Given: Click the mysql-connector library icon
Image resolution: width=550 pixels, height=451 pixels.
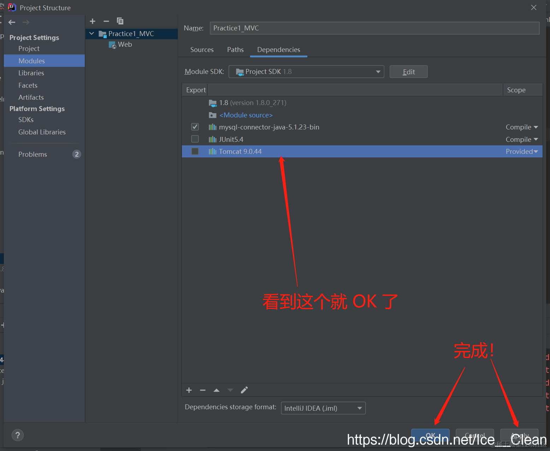Looking at the screenshot, I should pyautogui.click(x=212, y=127).
